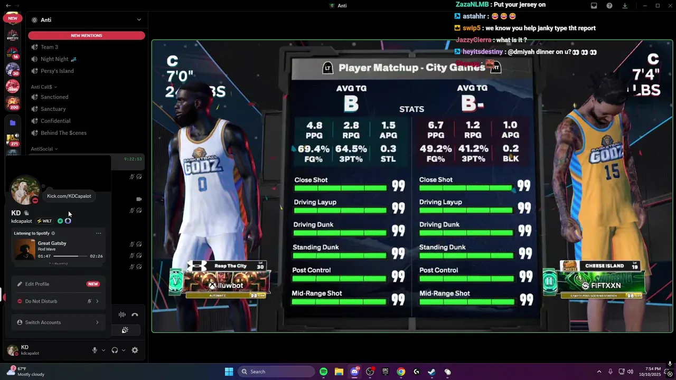676x380 pixels.
Task: Open the Great Gatsby song title
Action: (52, 243)
